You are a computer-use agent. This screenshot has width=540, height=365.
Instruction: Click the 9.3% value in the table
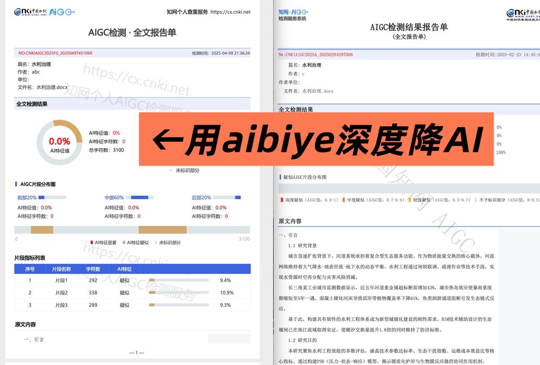(225, 305)
